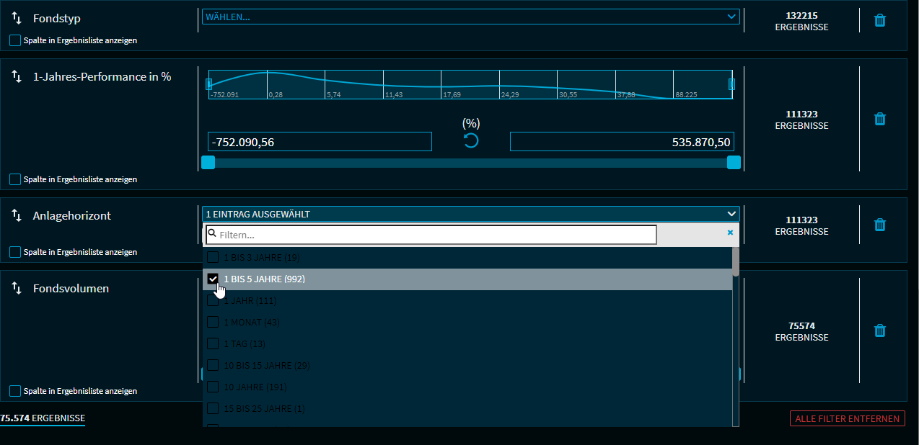Image resolution: width=919 pixels, height=445 pixels.
Task: Tick the 10 JAHRE checkbox
Action: click(213, 387)
